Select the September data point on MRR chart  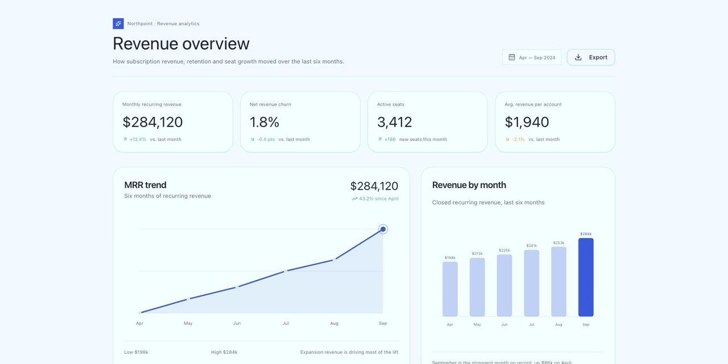[383, 229]
